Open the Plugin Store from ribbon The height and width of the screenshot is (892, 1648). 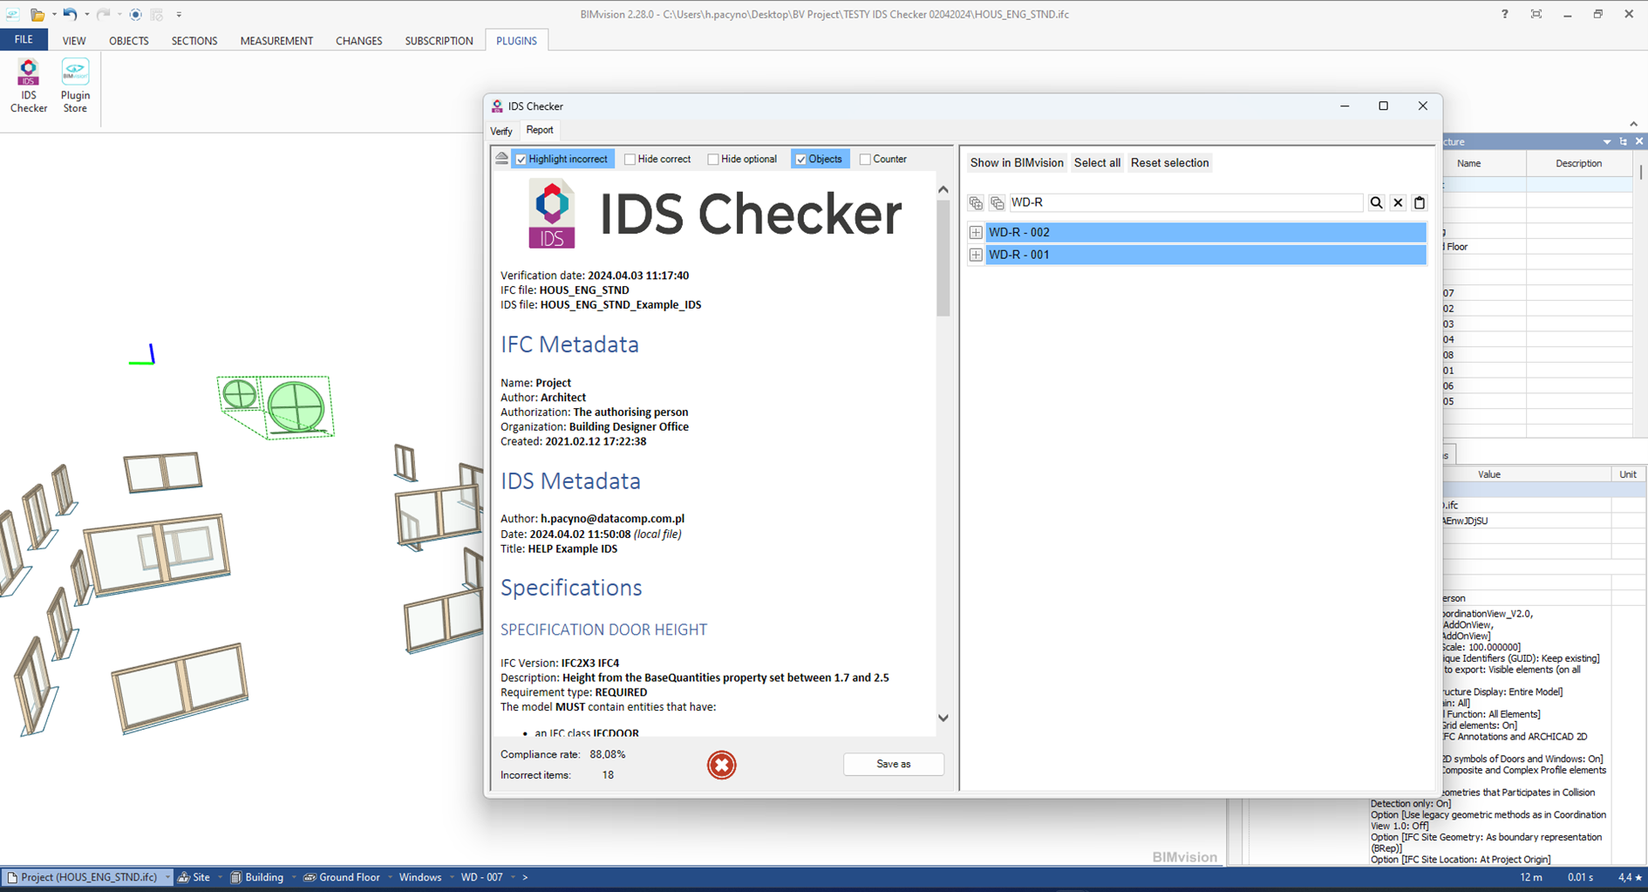coord(75,85)
